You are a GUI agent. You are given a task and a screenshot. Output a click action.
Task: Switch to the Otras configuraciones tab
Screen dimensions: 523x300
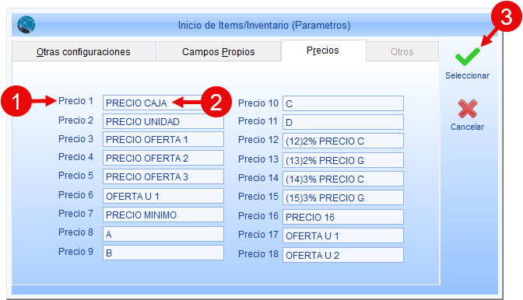coord(84,51)
